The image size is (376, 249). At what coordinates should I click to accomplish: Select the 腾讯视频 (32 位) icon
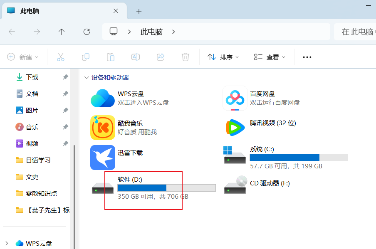click(235, 128)
